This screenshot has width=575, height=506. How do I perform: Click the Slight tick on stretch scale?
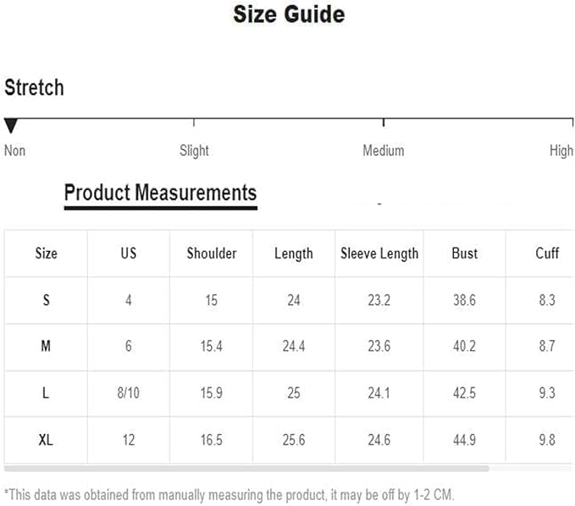tap(194, 122)
